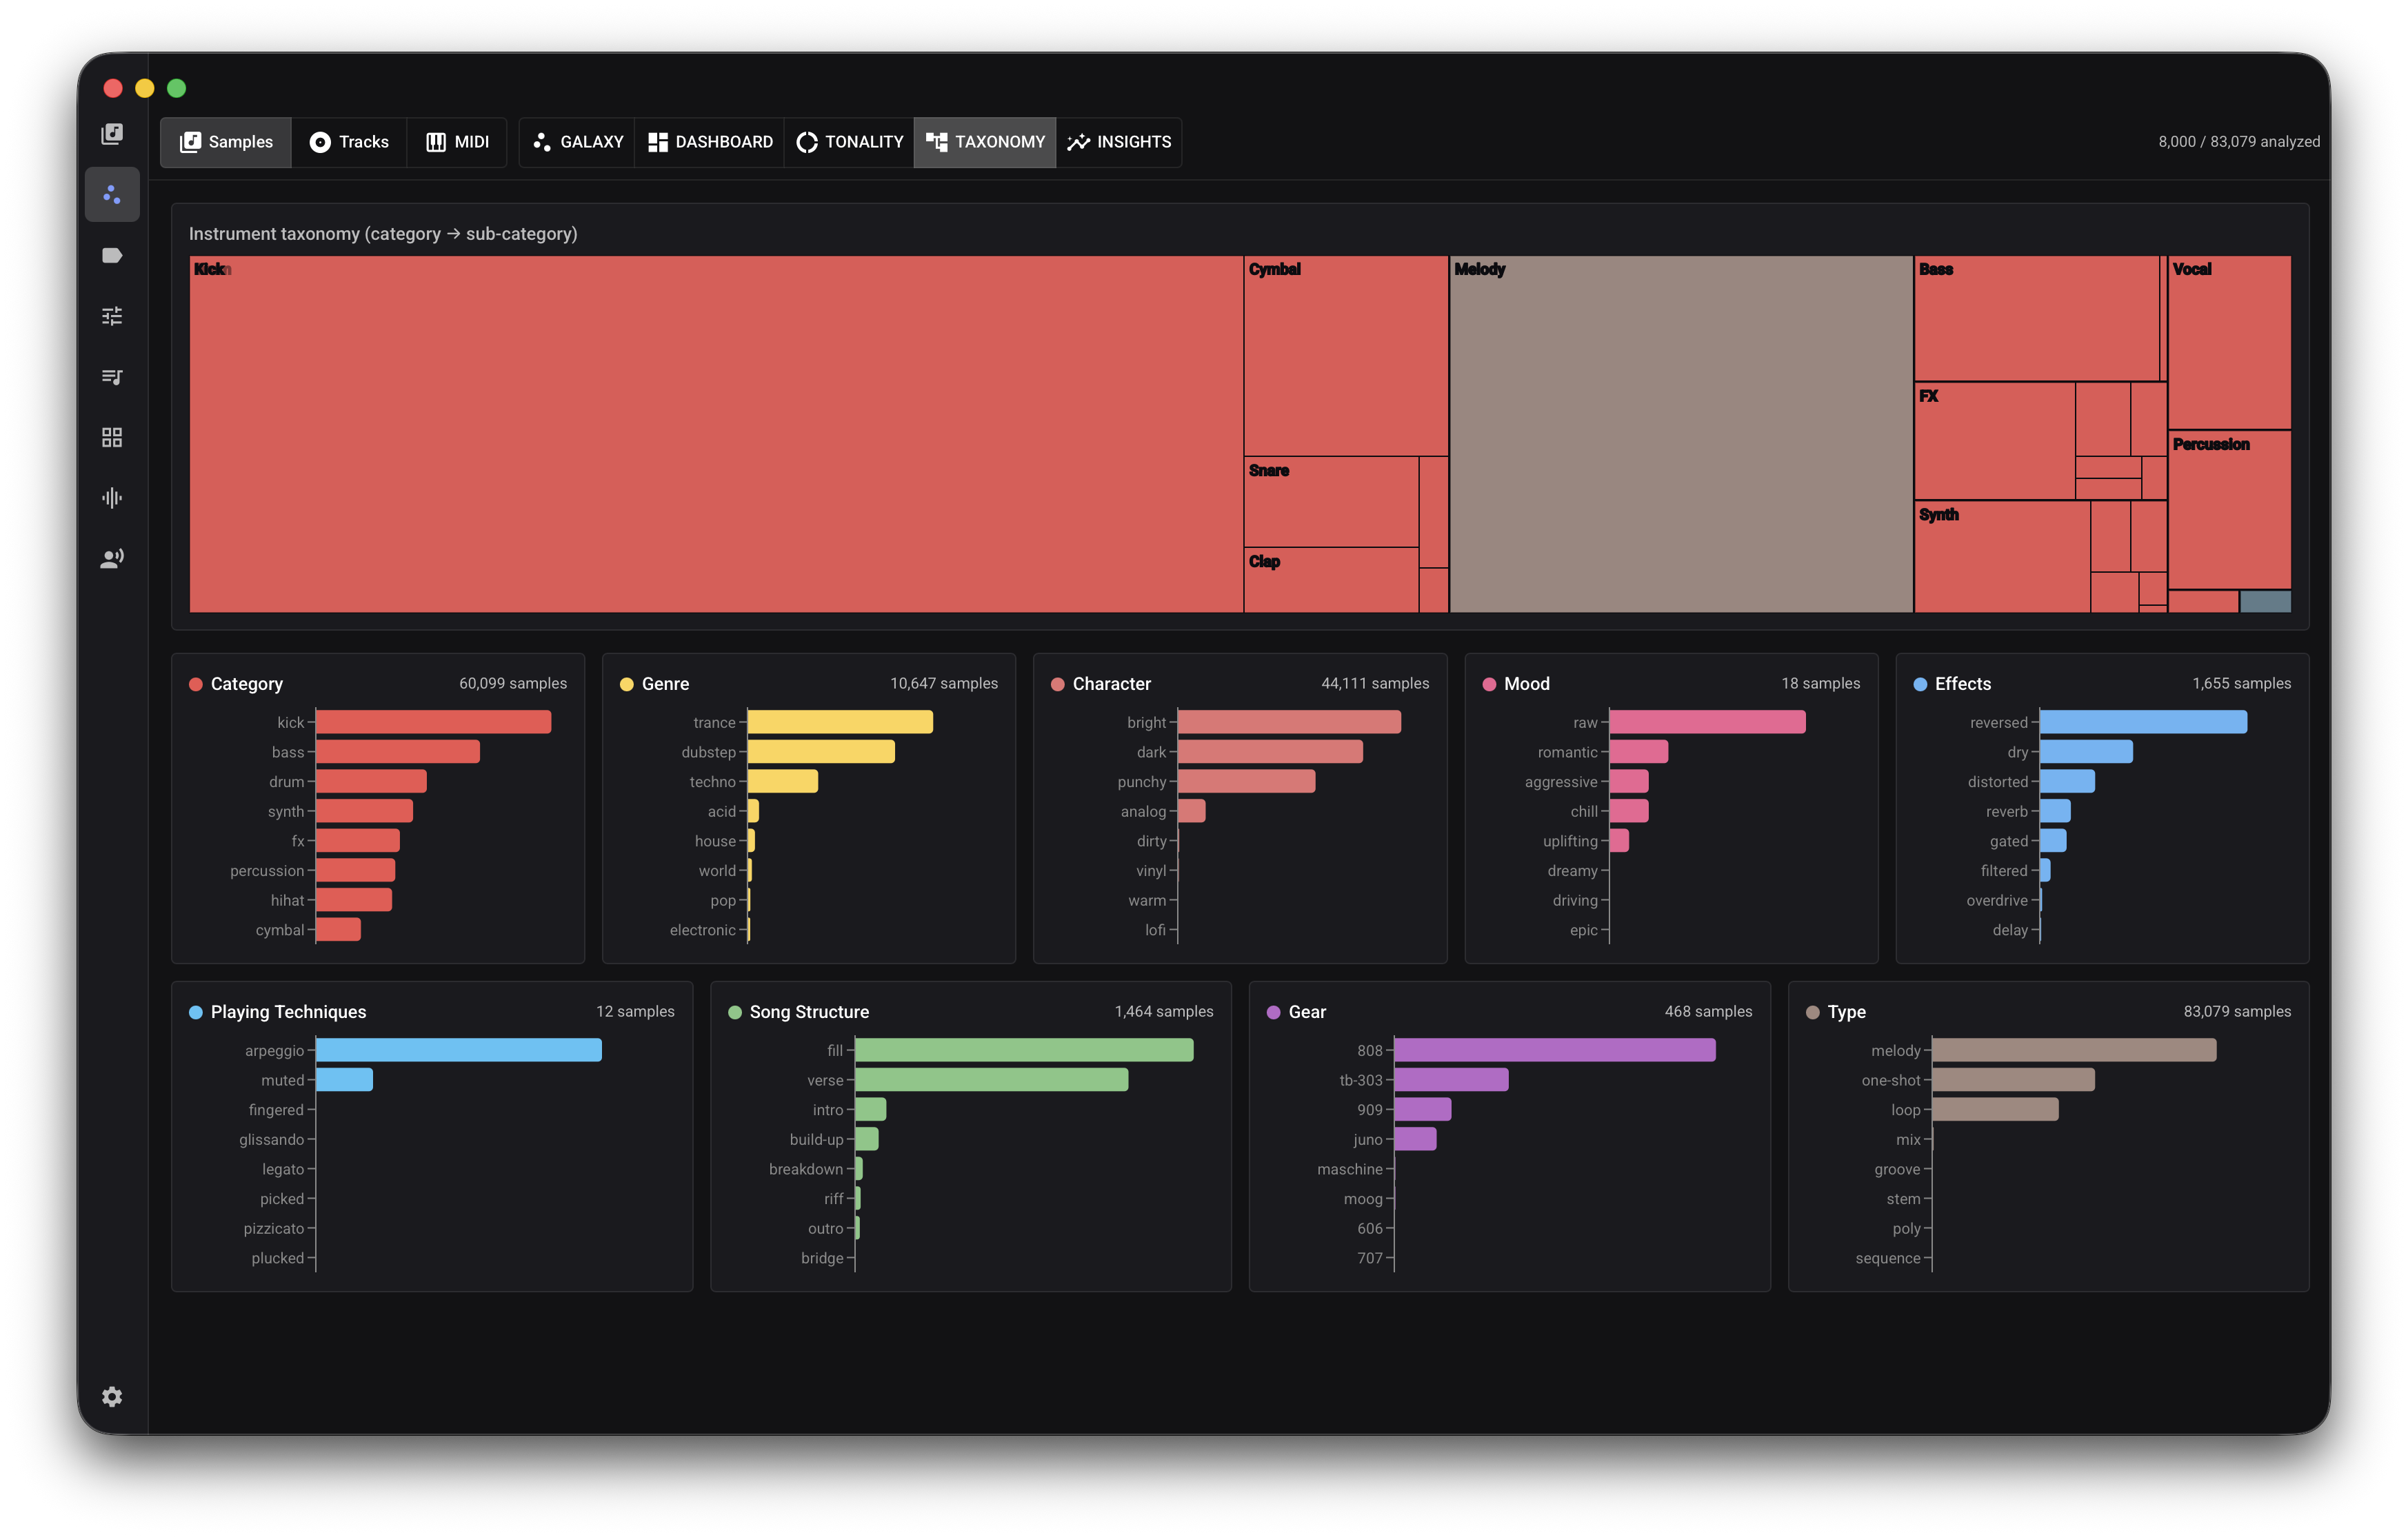
Task: Open the TONALITY view
Action: pyautogui.click(x=849, y=142)
